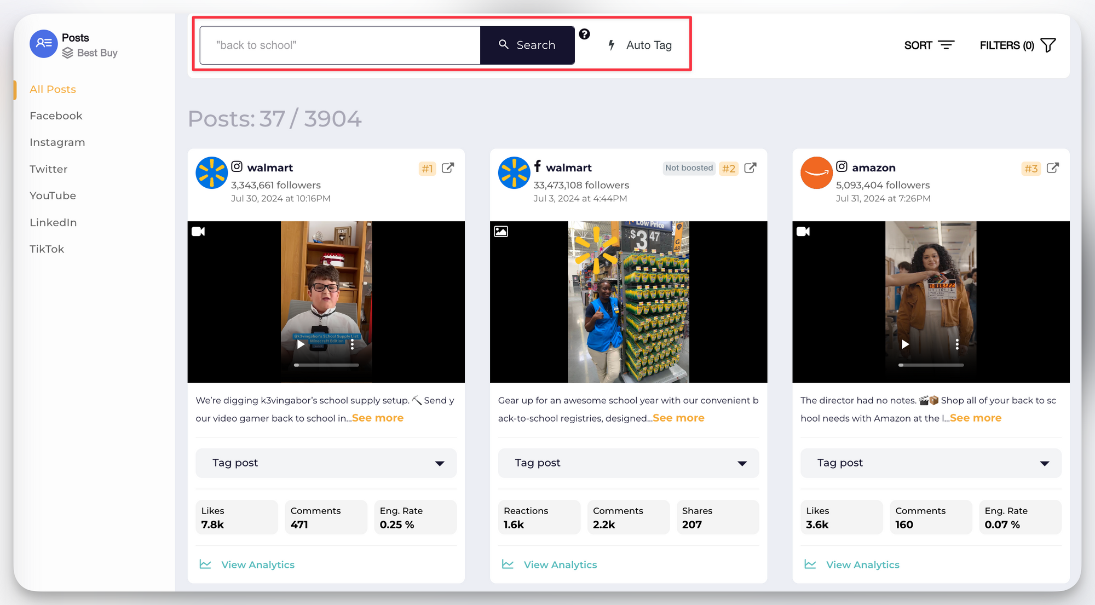This screenshot has width=1095, height=605.
Task: Click See more on Walmart Instagram caption
Action: click(378, 418)
